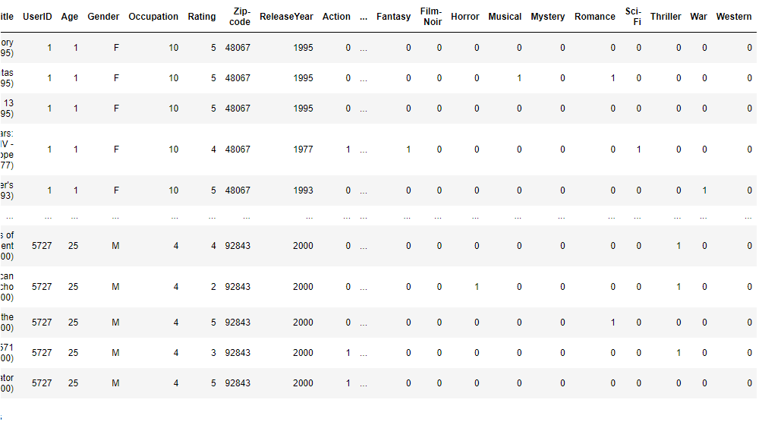The image size is (762, 425).
Task: Click the ReleaseYear cell showing 1977
Action: (304, 150)
